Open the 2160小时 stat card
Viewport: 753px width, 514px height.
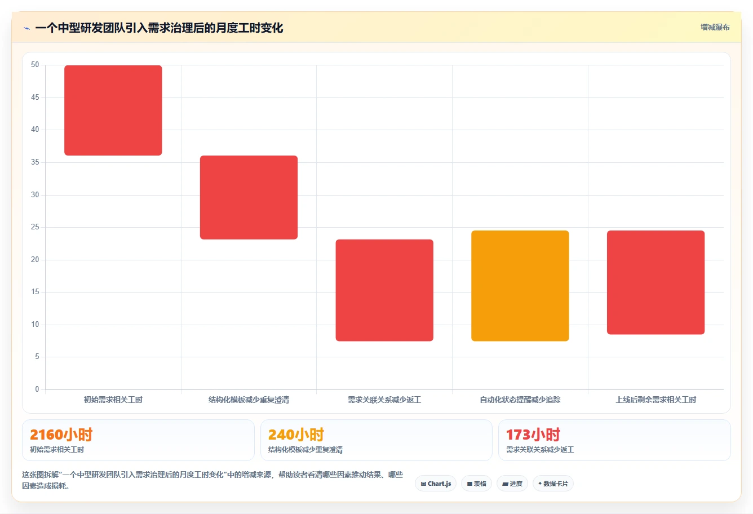click(x=138, y=440)
